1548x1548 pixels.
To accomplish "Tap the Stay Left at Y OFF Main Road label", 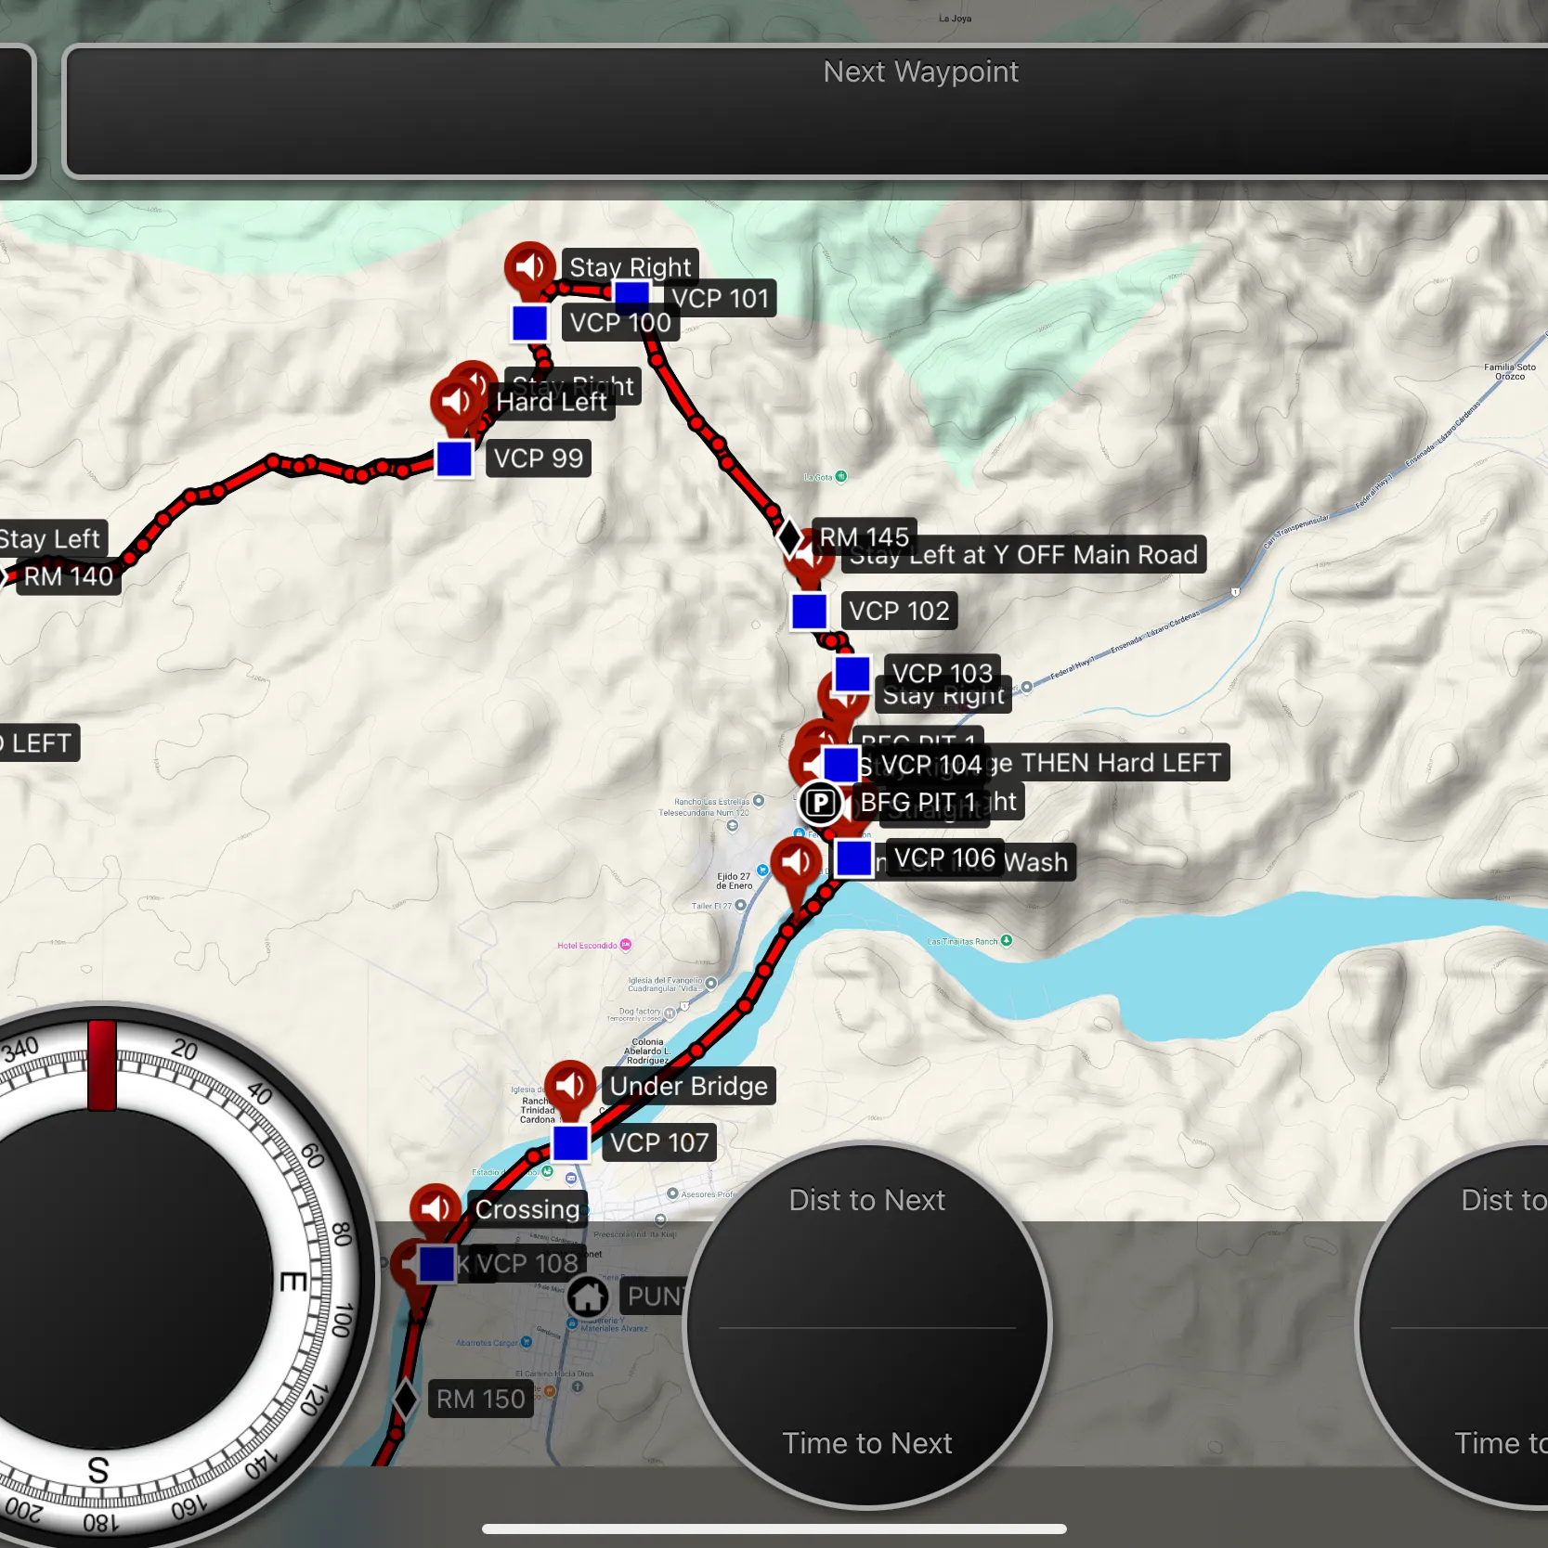I will pyautogui.click(x=1023, y=555).
